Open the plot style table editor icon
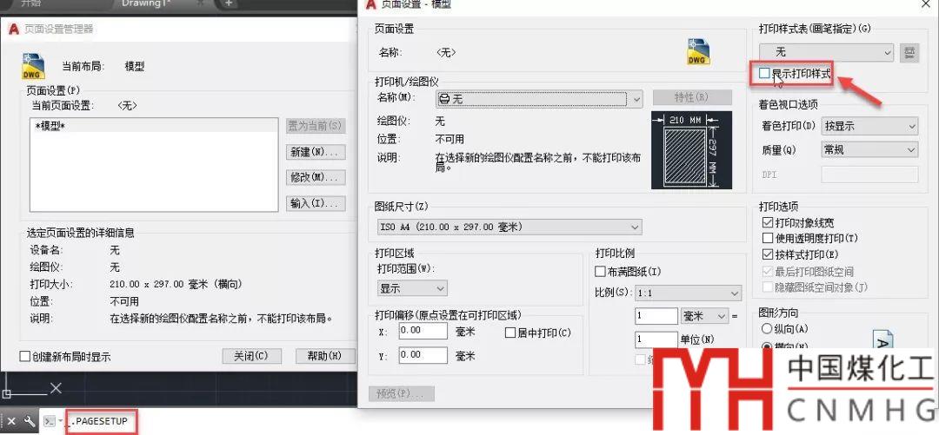 (909, 53)
